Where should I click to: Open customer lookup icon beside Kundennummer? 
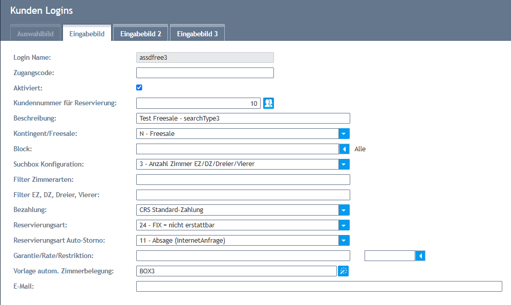pos(268,103)
